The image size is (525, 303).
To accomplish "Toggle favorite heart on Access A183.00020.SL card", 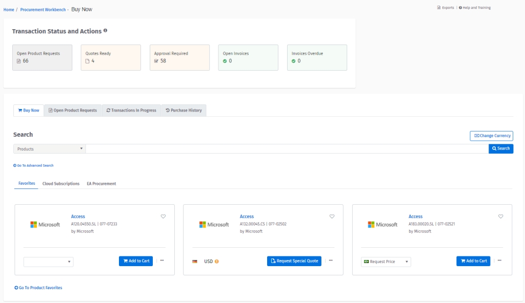I will click(500, 217).
